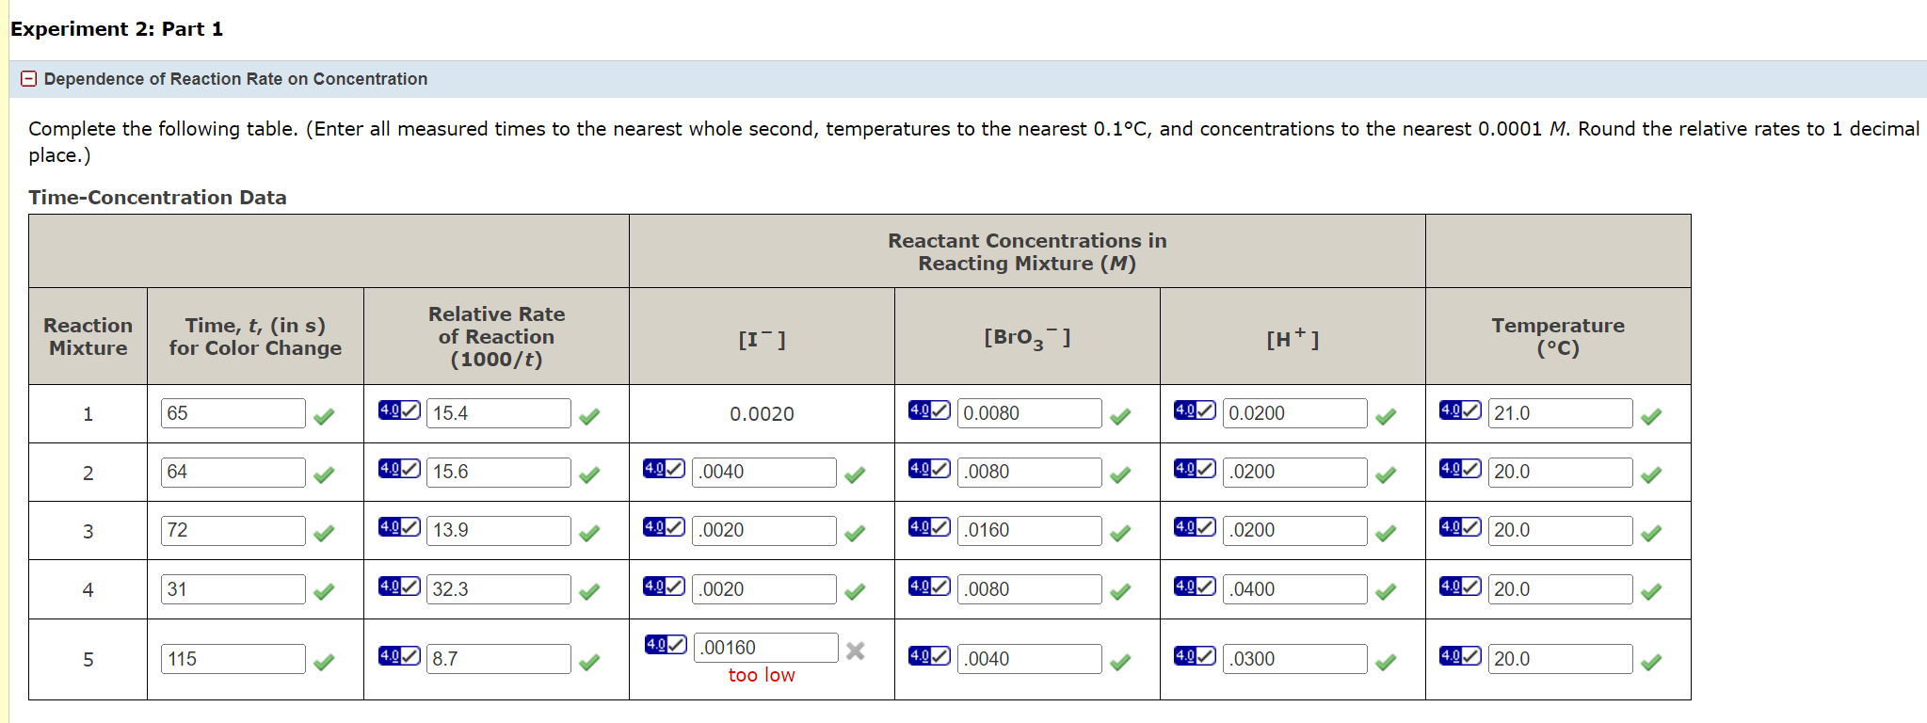Select the relative rate field showing 8.7
Screen dimensions: 1927x723
[x=499, y=659]
